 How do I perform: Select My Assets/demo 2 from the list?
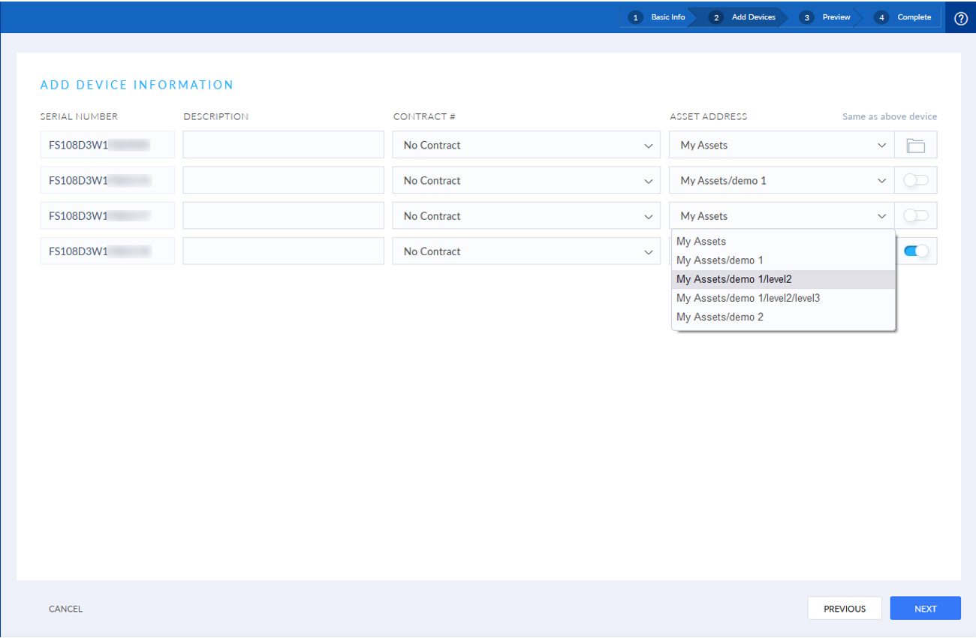[719, 316]
